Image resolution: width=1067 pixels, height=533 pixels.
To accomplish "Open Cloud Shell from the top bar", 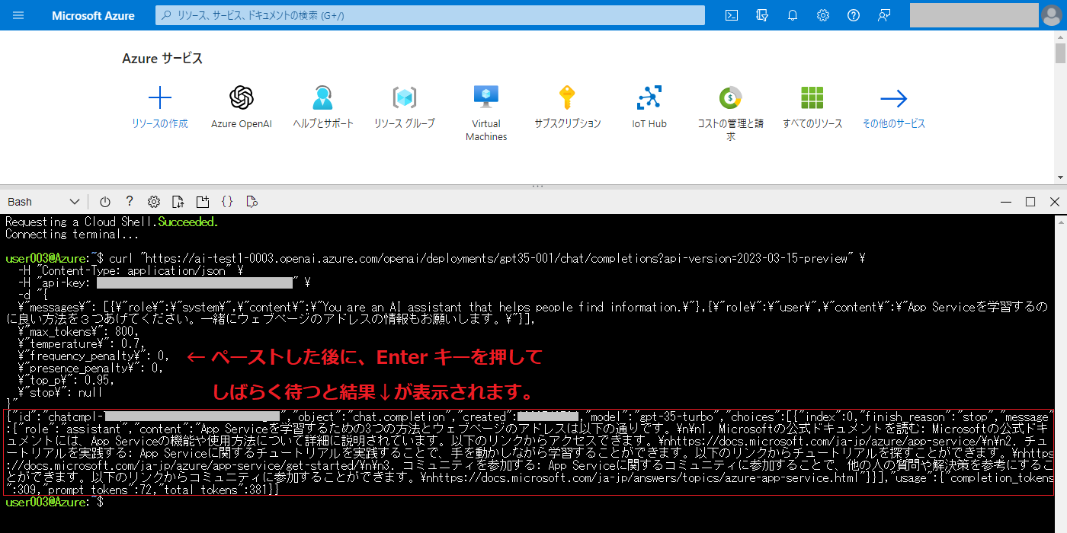I will 732,15.
